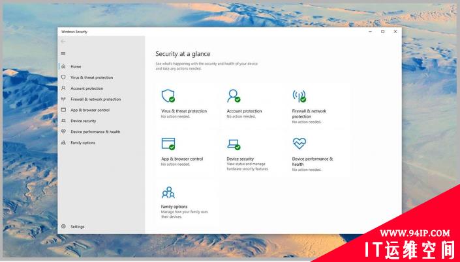
Task: Click Virus & threat protection tile title
Action: (184, 111)
